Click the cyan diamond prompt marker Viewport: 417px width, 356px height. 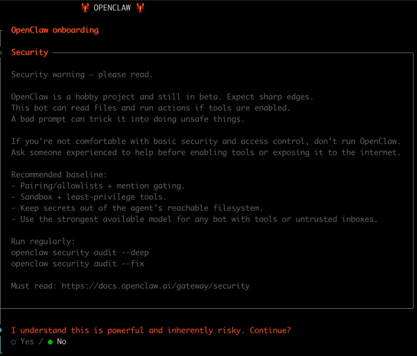(1, 330)
